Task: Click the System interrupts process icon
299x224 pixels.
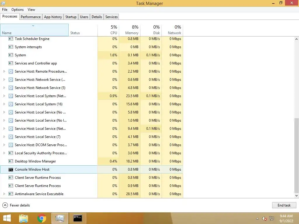Action: coord(11,47)
